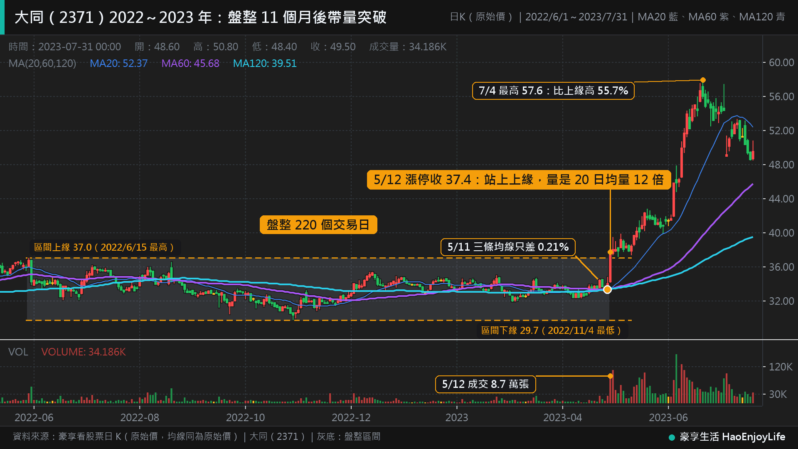Click the VOLUME: 34.186K indicator label

tap(84, 352)
